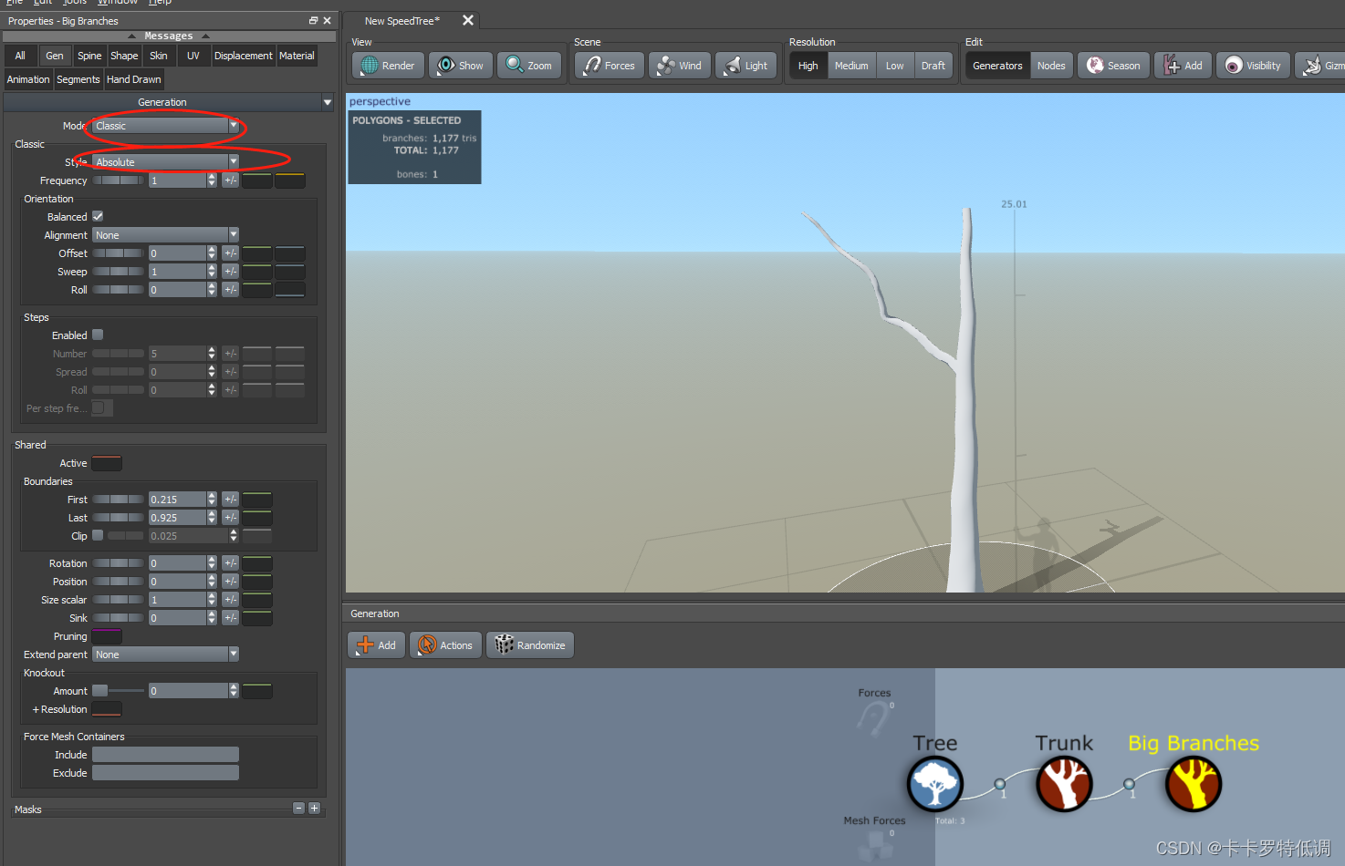Open the Mode dropdown showing Classic
This screenshot has height=866, width=1345.
(165, 126)
